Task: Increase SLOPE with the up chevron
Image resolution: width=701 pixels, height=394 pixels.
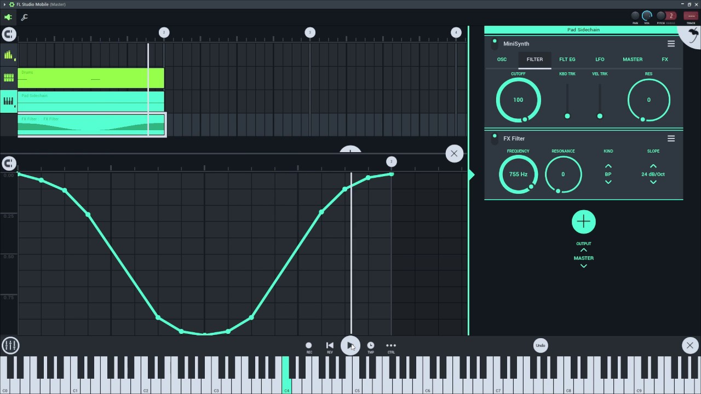Action: 653,166
